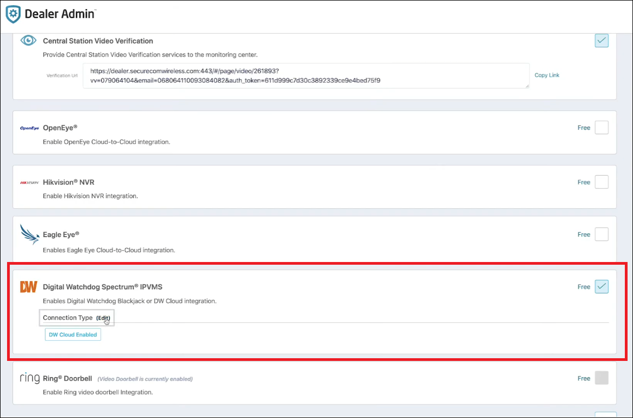
Task: Click the Hikvision logo icon
Action: coord(29,183)
